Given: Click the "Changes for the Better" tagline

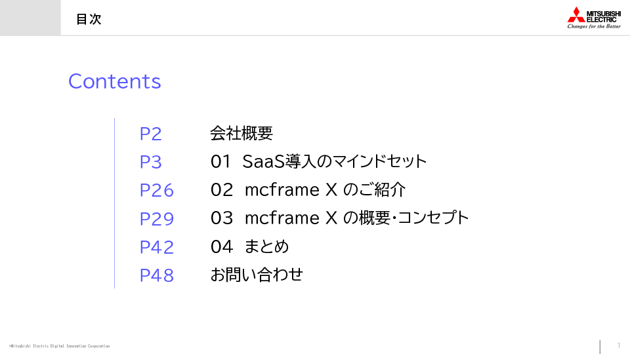Looking at the screenshot, I should pos(594,26).
